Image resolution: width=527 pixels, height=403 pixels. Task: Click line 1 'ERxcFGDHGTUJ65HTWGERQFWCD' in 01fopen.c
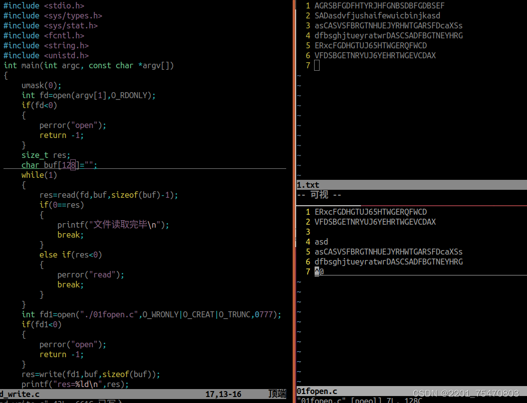(371, 212)
